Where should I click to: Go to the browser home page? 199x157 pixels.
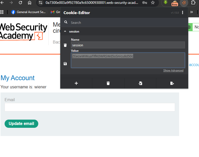tap(30, 3)
